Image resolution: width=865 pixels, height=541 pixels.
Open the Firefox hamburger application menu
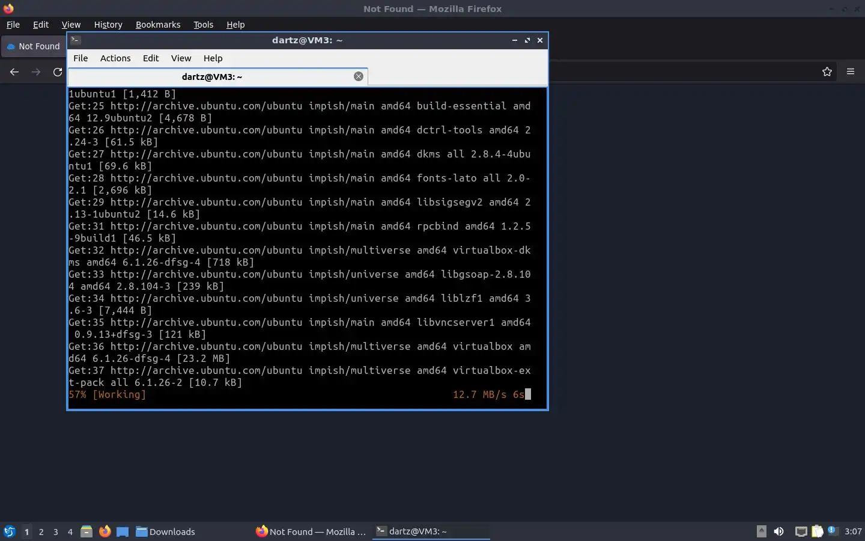point(851,72)
